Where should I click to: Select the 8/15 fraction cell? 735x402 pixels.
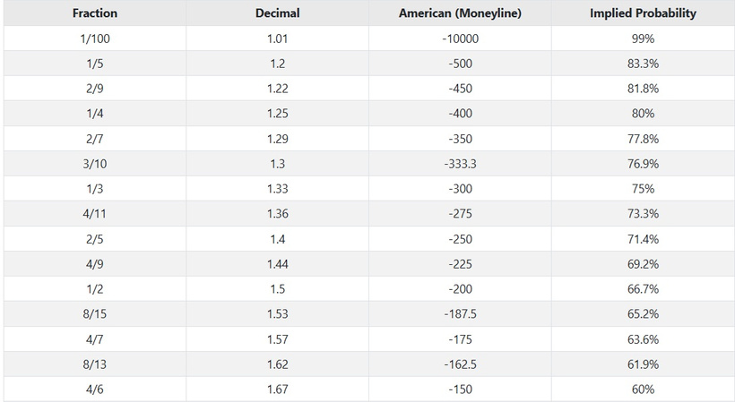(95, 313)
